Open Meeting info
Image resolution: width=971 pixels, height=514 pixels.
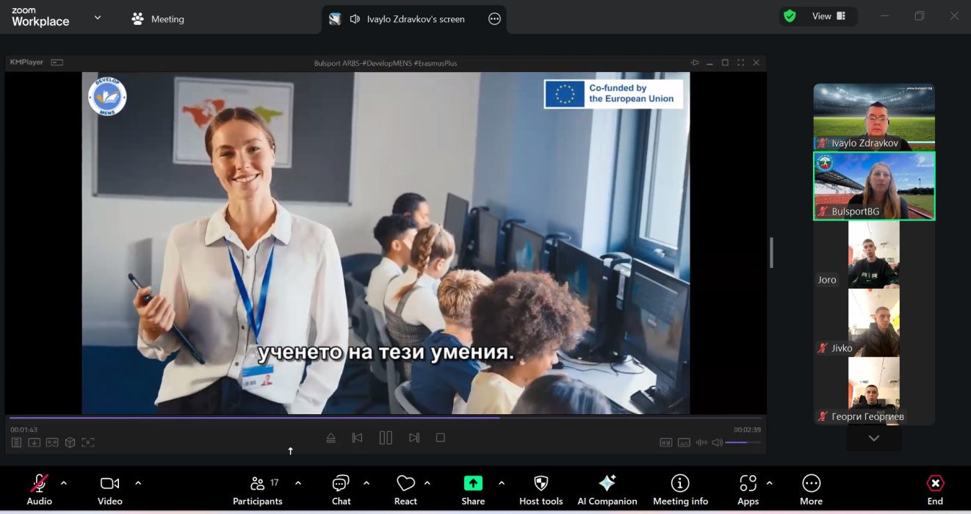(680, 489)
